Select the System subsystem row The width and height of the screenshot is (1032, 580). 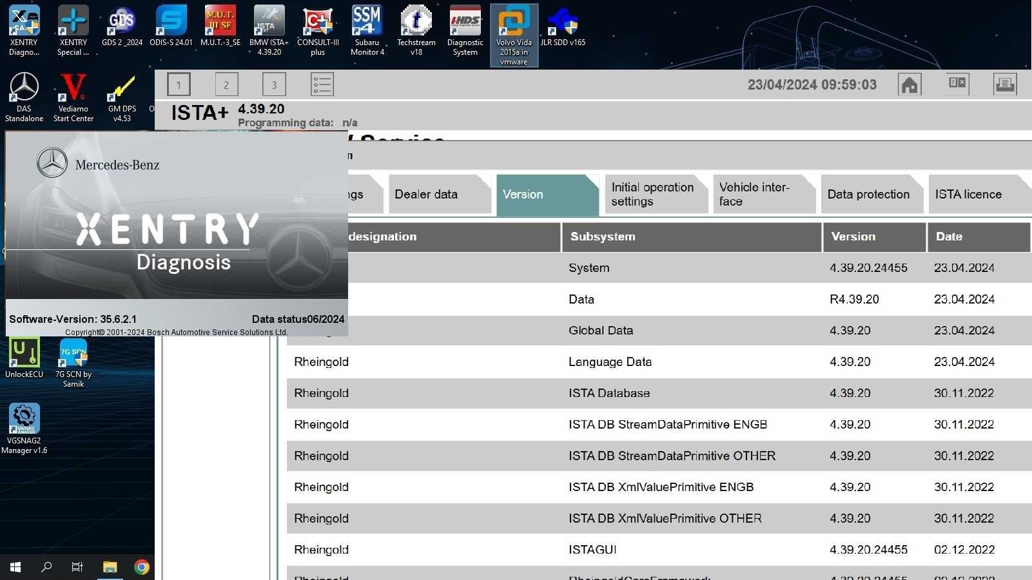(690, 267)
